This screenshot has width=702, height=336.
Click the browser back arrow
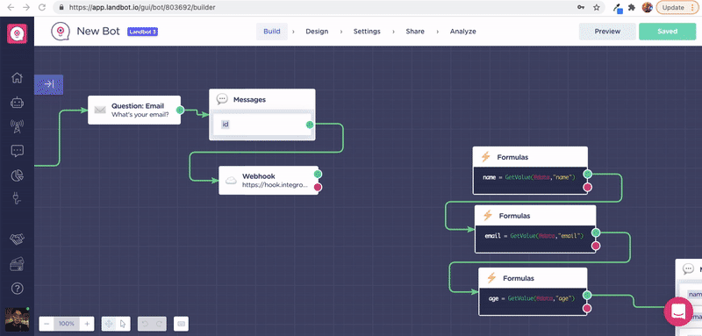11,8
